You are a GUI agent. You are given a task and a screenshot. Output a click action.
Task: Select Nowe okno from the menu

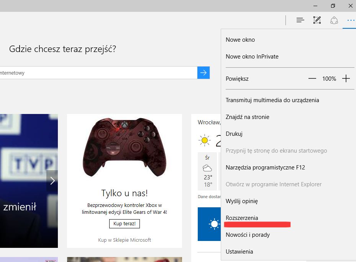click(x=240, y=40)
